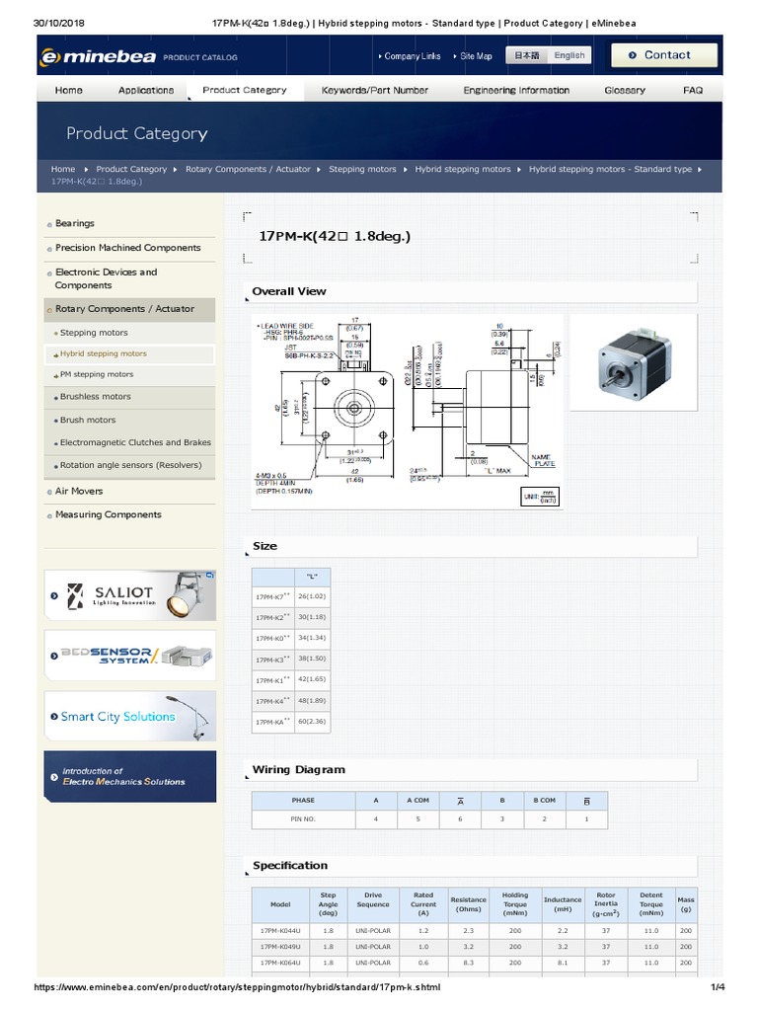Open the Smart City Solutions banner
Screen dimensions: 758x1011
130,716
